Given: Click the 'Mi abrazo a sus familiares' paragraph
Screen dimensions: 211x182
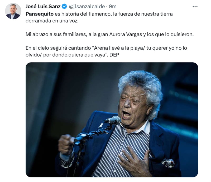Looking at the screenshot, I should [x=109, y=35].
